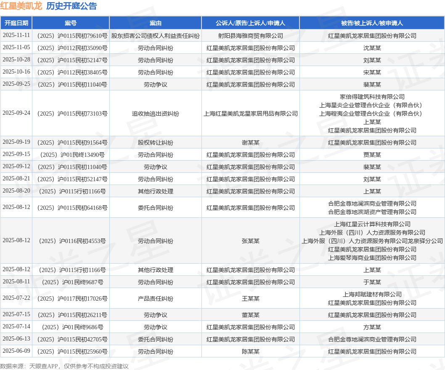
Task: Click defendant 方某某
Action: click(372, 327)
